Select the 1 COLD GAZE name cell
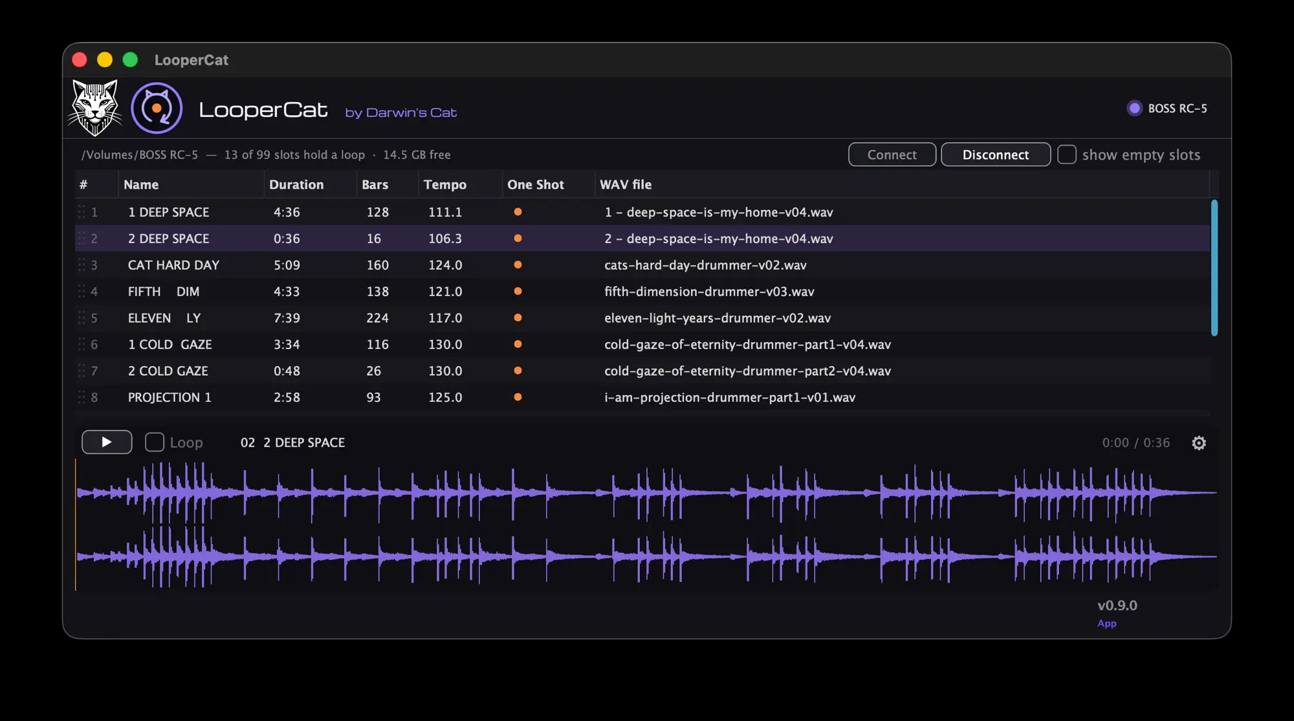The image size is (1294, 721). (x=170, y=345)
